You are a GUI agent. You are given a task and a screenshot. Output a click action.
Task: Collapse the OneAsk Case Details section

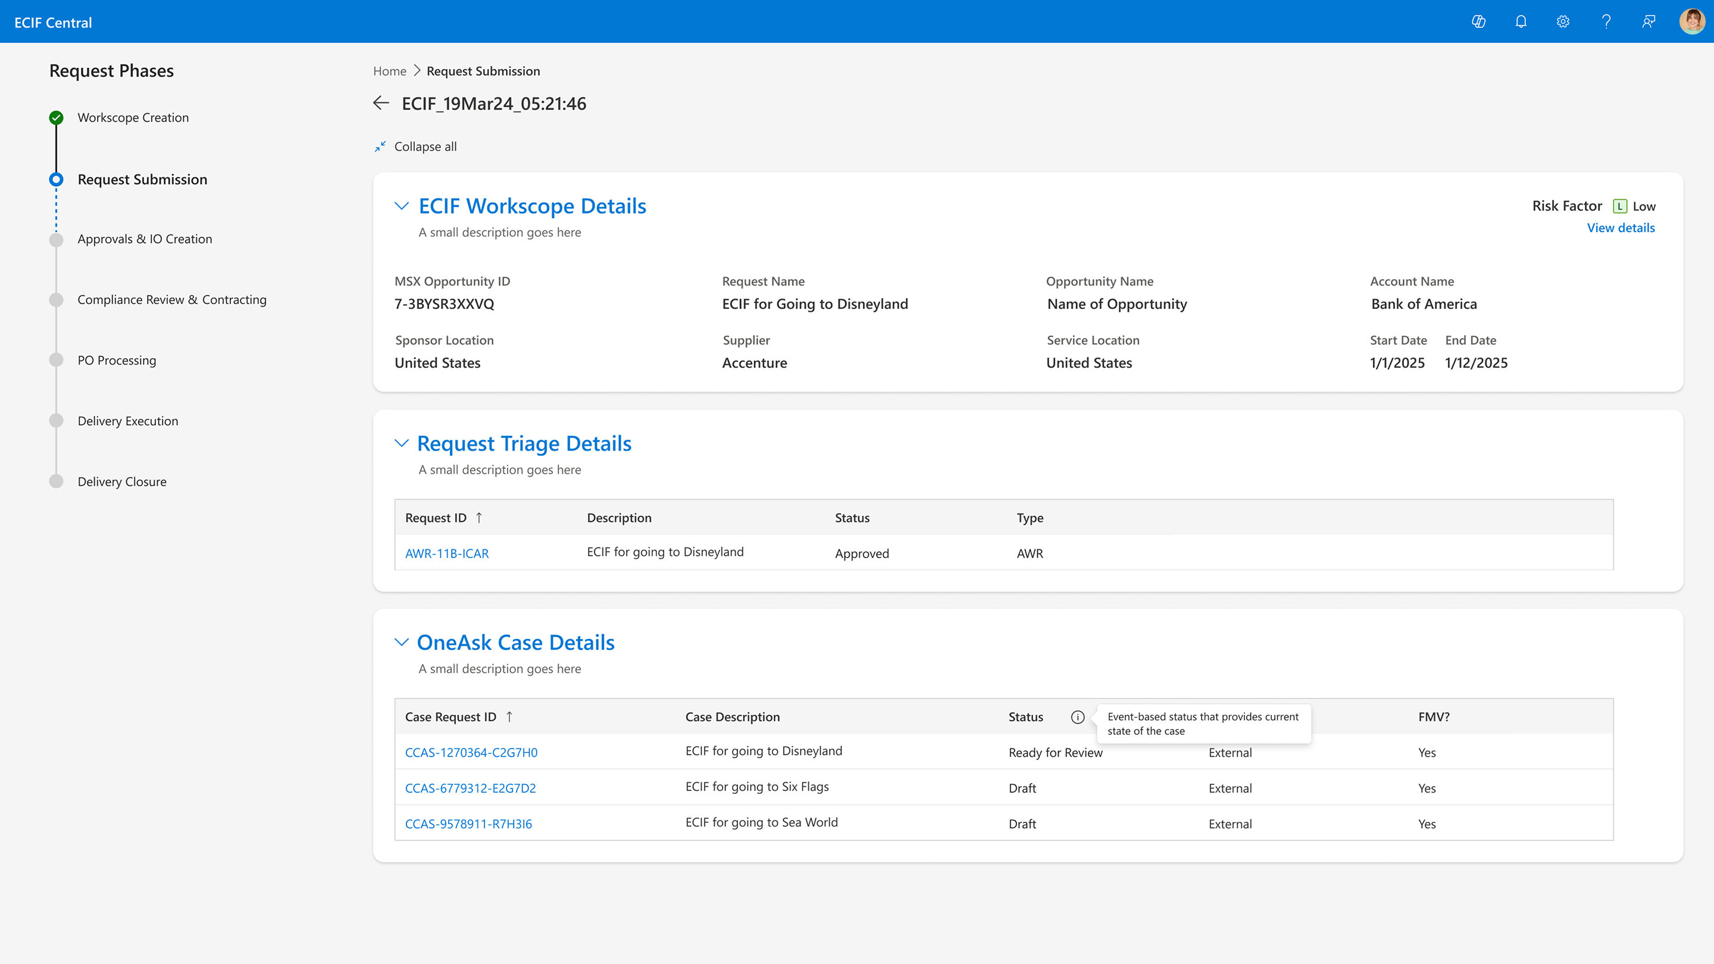pos(401,642)
